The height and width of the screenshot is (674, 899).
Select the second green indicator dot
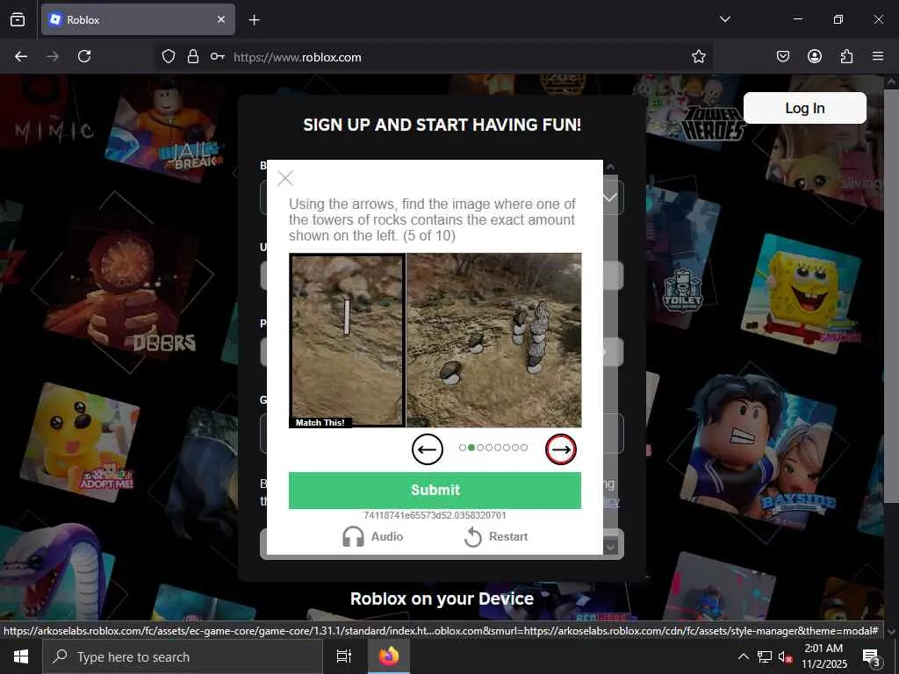click(471, 448)
